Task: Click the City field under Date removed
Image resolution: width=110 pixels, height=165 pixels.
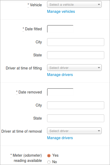Action: [x=76, y=105]
